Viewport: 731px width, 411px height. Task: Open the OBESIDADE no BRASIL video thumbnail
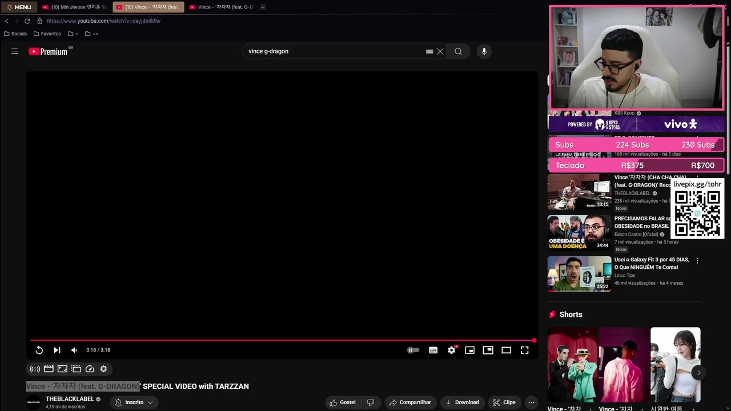click(x=579, y=233)
